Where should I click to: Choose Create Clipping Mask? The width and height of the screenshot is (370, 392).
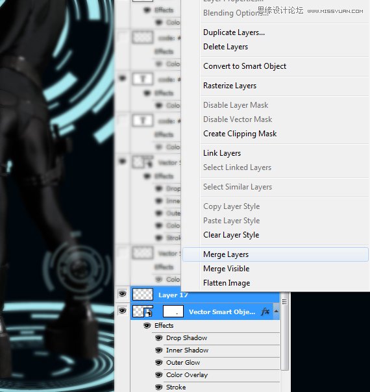click(x=240, y=134)
